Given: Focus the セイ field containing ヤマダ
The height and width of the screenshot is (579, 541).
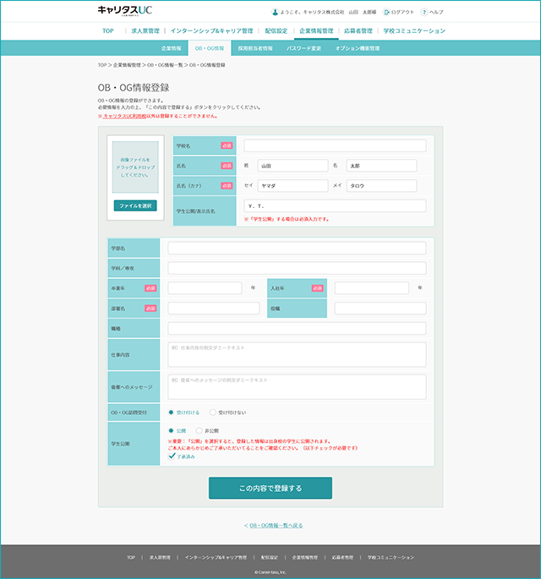Looking at the screenshot, I should pyautogui.click(x=292, y=186).
